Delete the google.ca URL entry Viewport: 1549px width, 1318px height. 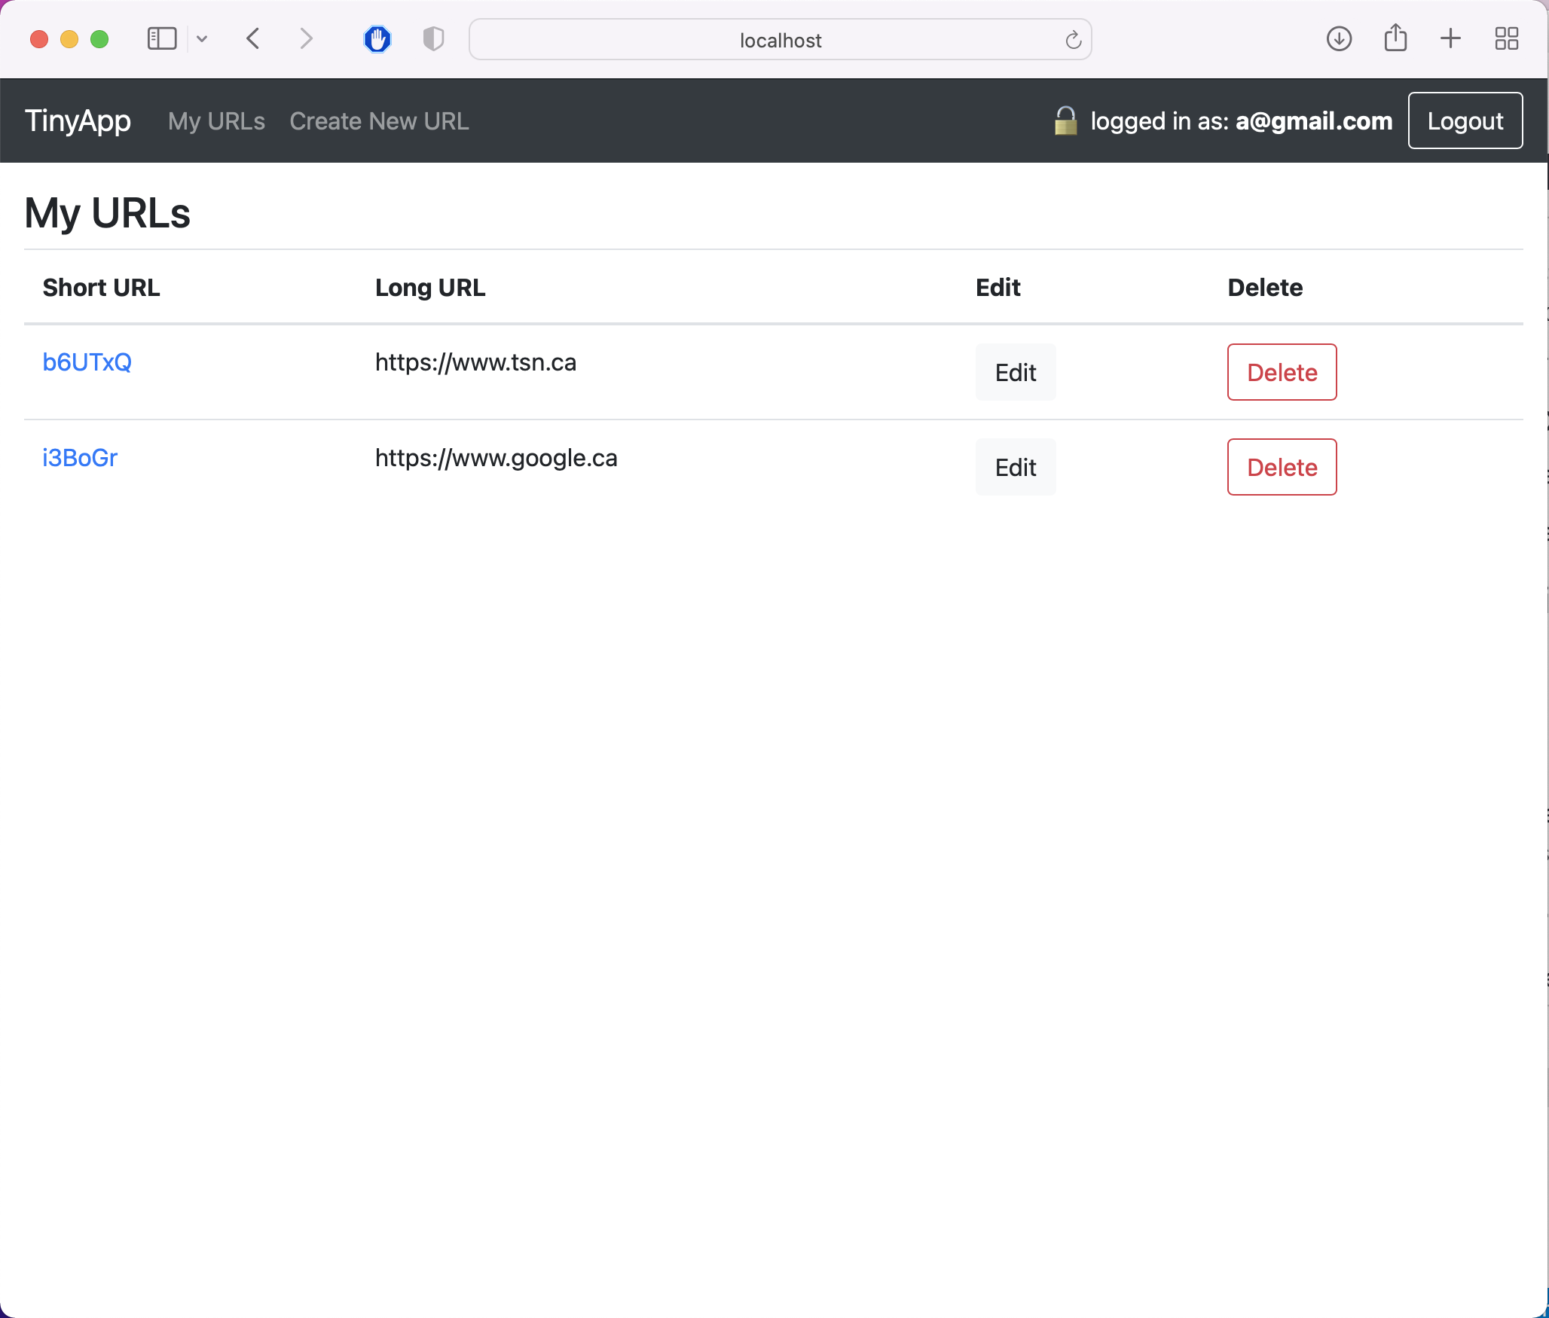(x=1282, y=467)
